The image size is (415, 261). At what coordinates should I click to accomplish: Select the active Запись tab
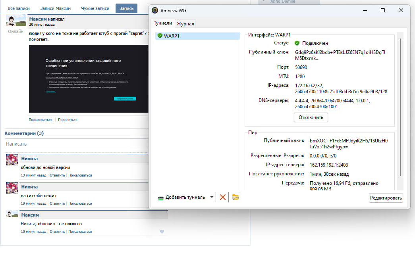127,8
